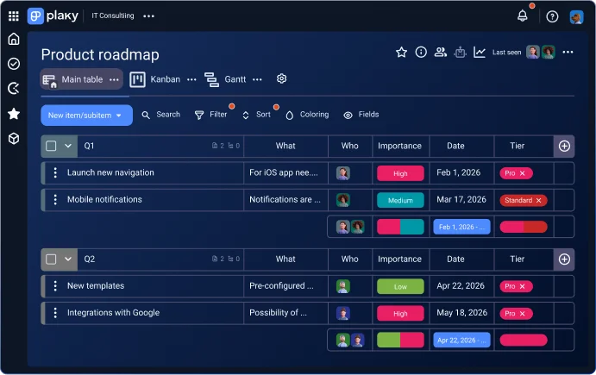This screenshot has height=375, width=596.
Task: Open the board members icon
Action: click(441, 52)
